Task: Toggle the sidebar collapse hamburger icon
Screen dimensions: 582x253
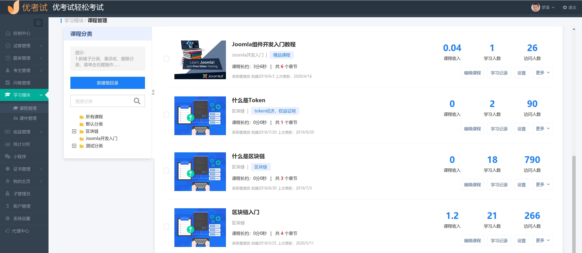Action: 38,23
